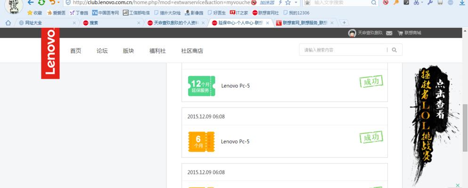Select the 延保中心-个人中心 tab
This screenshot has height=188, width=468.
pos(240,23)
